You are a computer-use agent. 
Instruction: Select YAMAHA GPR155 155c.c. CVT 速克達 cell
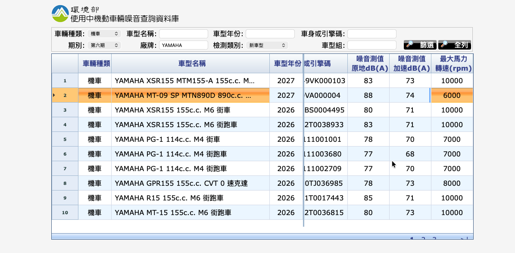coord(190,183)
